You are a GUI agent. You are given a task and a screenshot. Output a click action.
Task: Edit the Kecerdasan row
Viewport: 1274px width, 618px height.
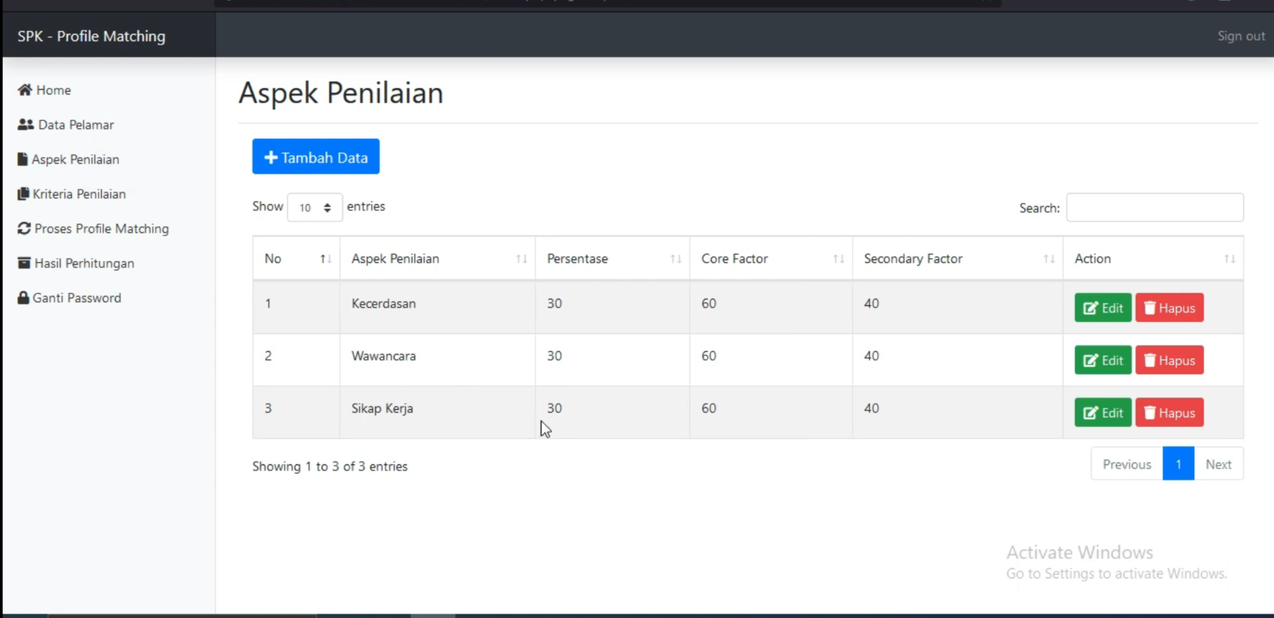tap(1103, 308)
